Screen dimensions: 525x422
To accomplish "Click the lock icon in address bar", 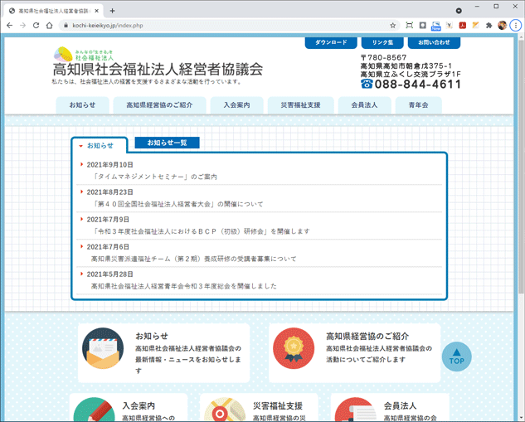I will 66,26.
